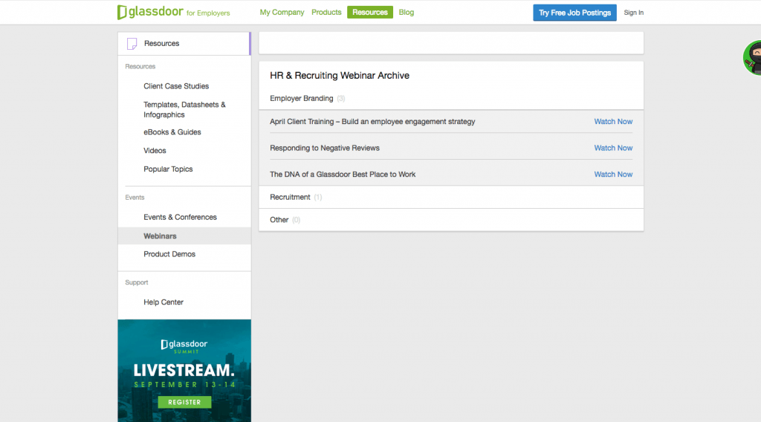Open Client Case Studies in the sidebar

[176, 86]
